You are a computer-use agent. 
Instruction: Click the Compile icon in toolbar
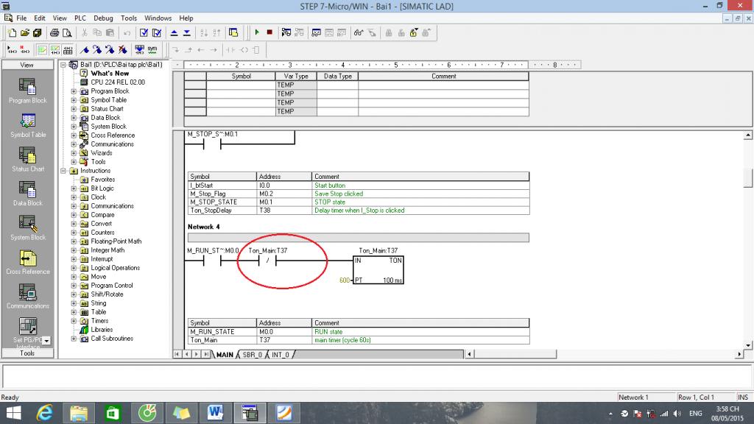[144, 32]
